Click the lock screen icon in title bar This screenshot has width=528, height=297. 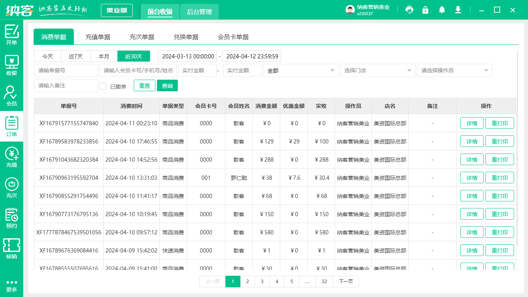(425, 10)
